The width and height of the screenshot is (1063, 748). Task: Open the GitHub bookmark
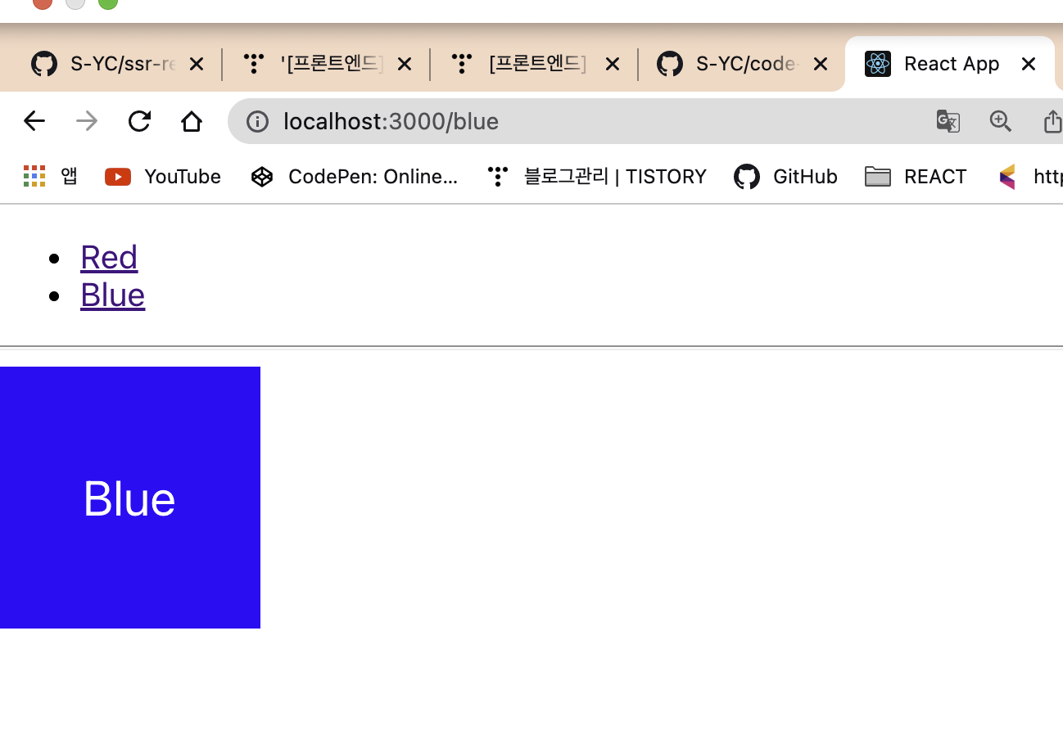click(786, 176)
